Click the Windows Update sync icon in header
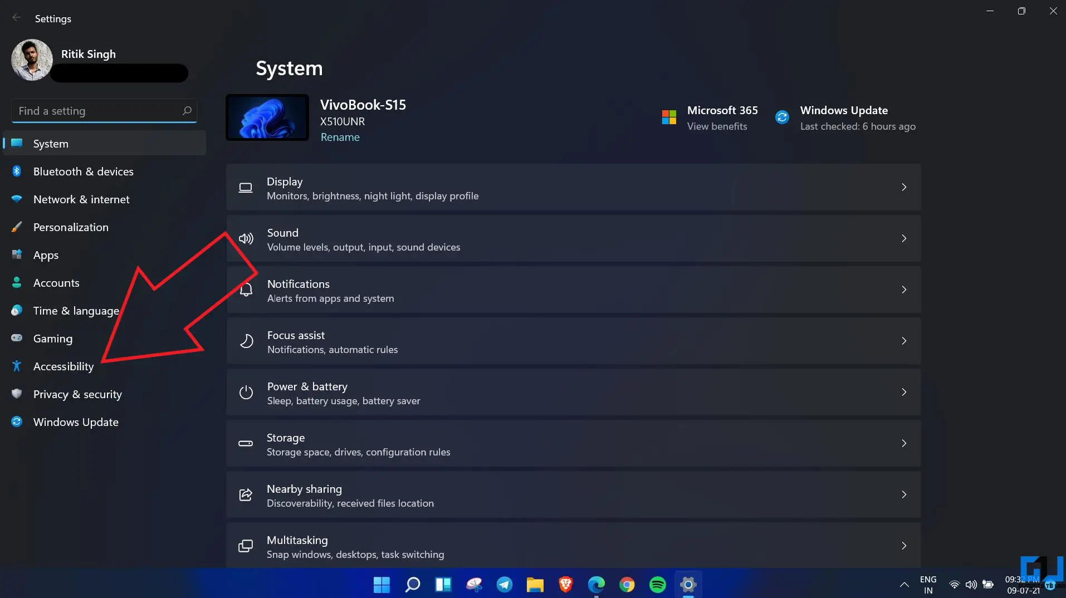Viewport: 1066px width, 598px height. [782, 117]
